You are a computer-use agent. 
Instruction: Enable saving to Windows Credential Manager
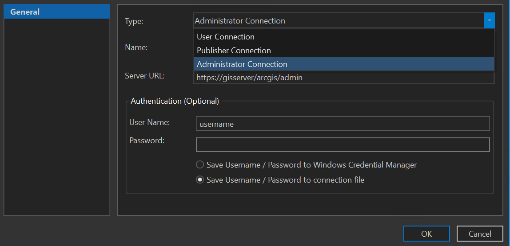(200, 165)
